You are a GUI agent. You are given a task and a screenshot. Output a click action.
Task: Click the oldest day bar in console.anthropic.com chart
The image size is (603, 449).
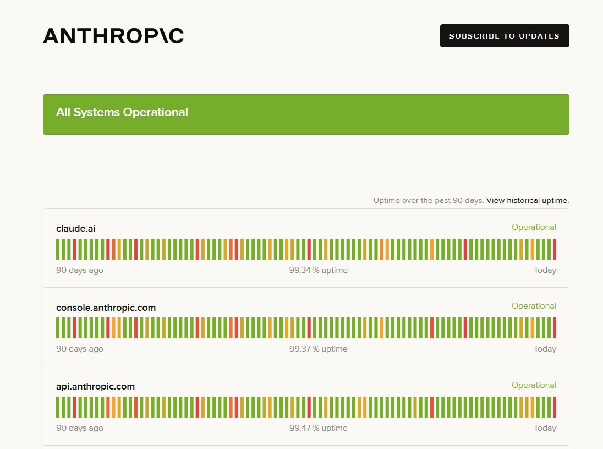pos(58,328)
